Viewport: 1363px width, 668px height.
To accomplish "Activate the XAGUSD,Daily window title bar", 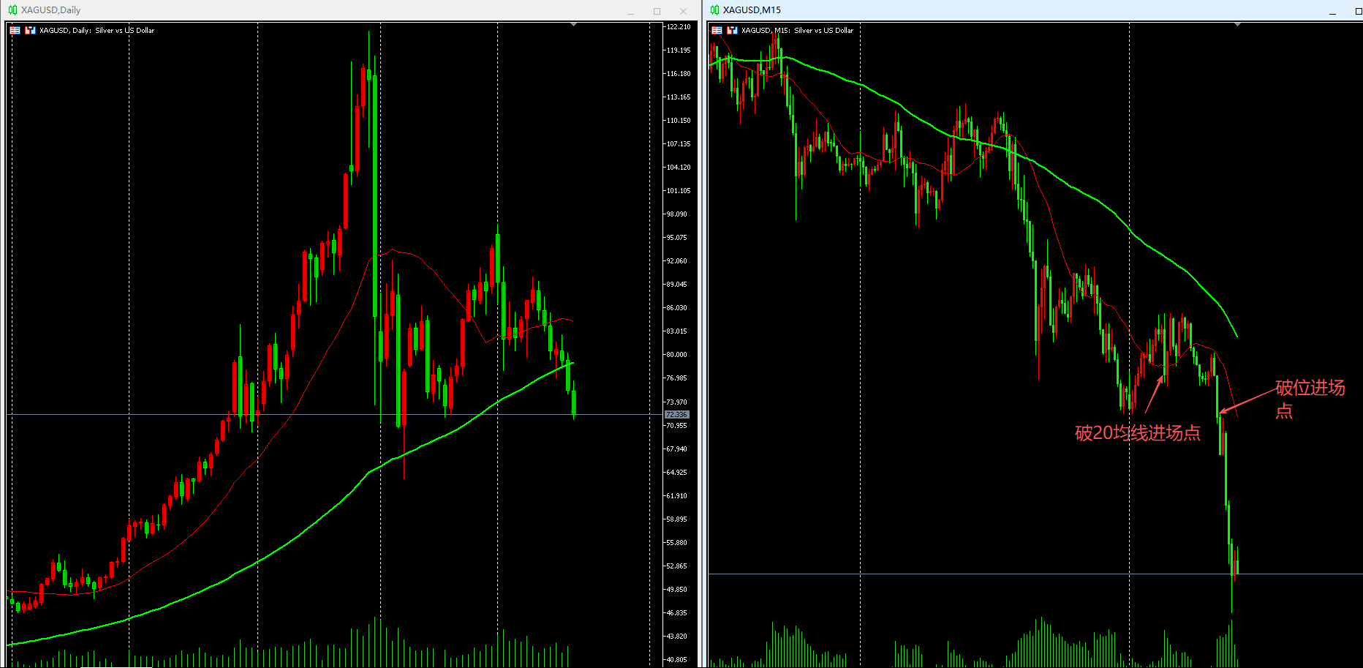I will click(x=292, y=10).
